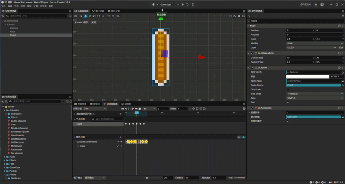Click the align icon in scene toolbar

click(x=119, y=16)
